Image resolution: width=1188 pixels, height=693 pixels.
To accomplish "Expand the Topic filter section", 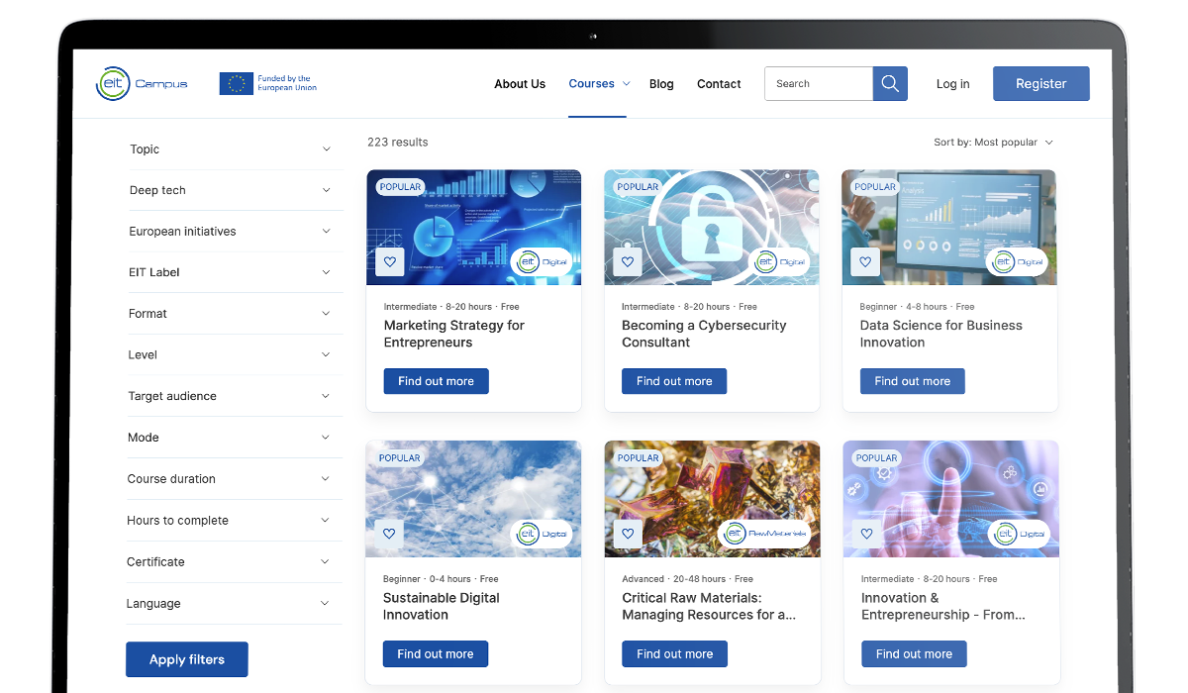I will pos(234,148).
